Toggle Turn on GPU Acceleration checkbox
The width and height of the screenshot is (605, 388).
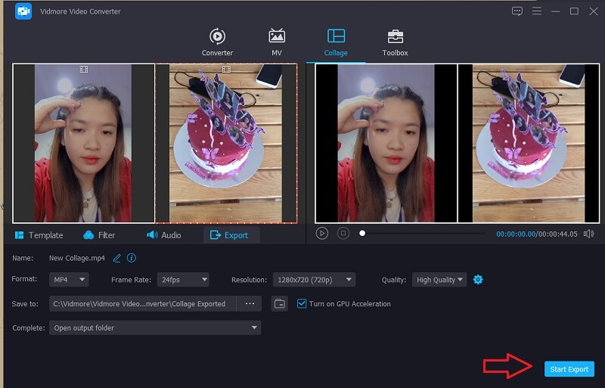[x=302, y=304]
